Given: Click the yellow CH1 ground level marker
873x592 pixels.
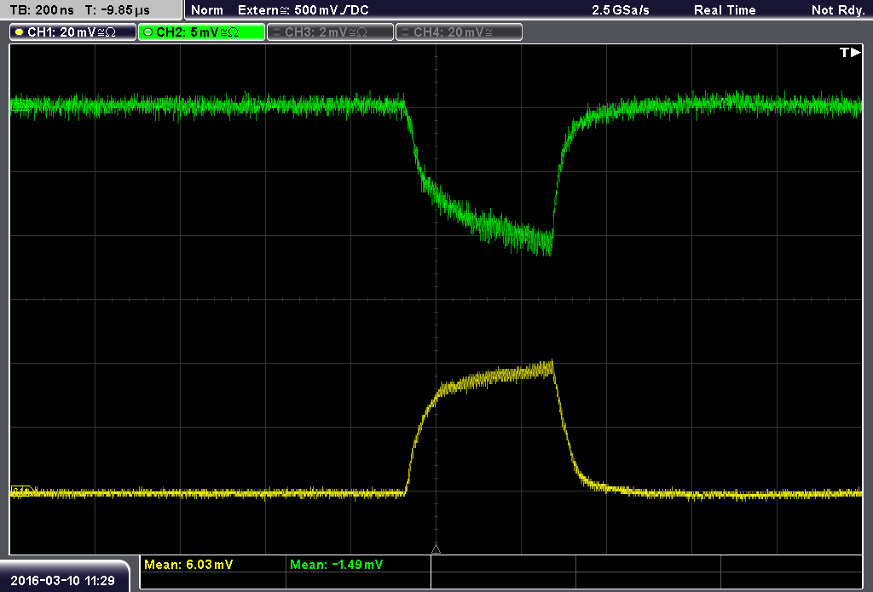Looking at the screenshot, I should (x=22, y=491).
